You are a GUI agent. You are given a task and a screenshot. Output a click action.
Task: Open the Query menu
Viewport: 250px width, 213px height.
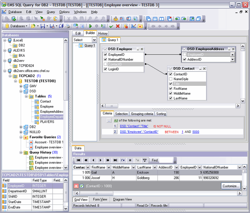tap(51, 12)
